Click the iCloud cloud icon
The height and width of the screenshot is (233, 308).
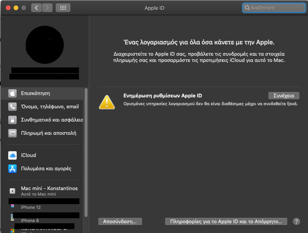[12, 155]
